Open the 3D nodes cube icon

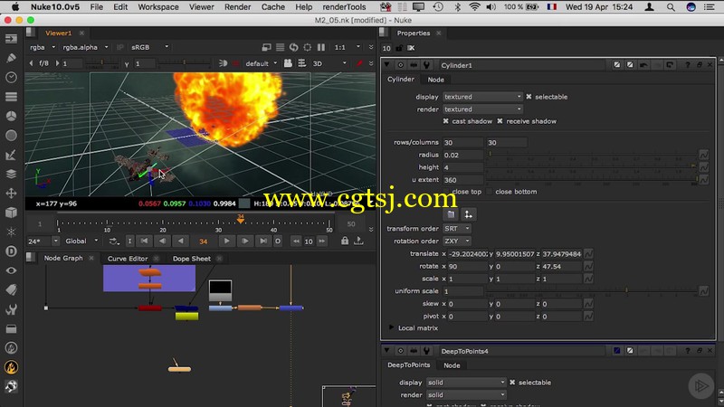tap(11, 213)
